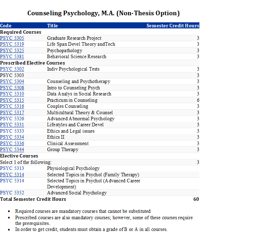This screenshot has height=232, width=272.
Task: Click the PSYC 5333 course code
Action: pyautogui.click(x=12, y=131)
